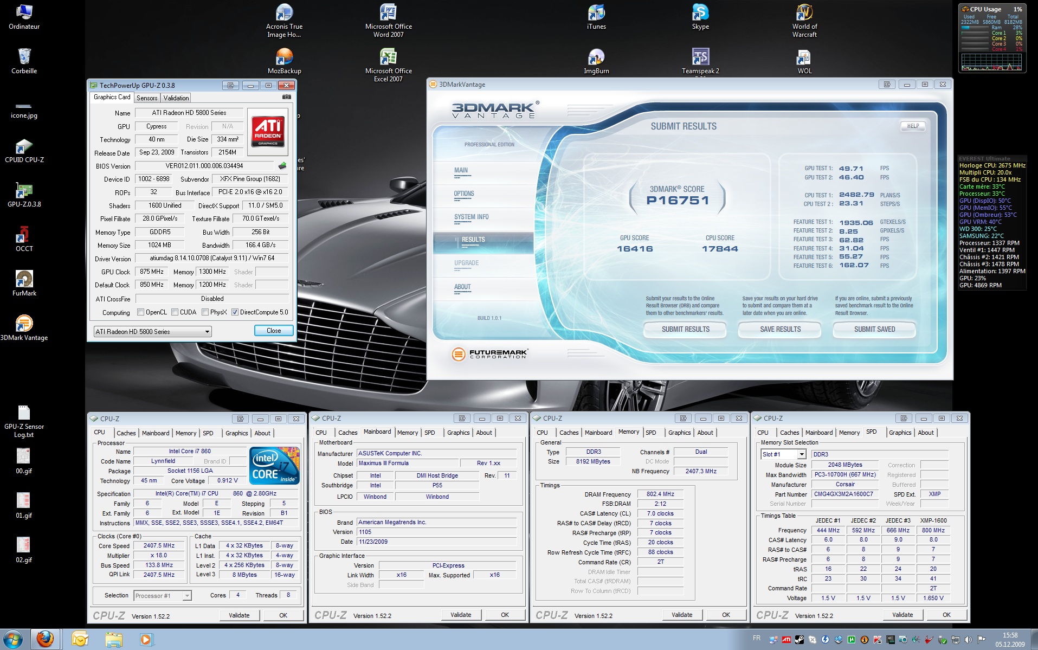Uncheck the DirectCompute 5.0 checkbox

click(x=235, y=312)
